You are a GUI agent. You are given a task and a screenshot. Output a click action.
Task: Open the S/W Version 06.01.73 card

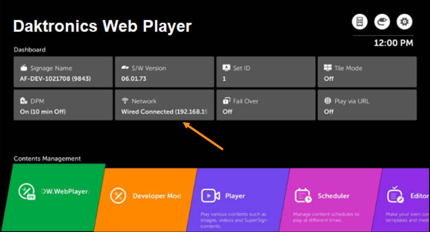click(164, 72)
